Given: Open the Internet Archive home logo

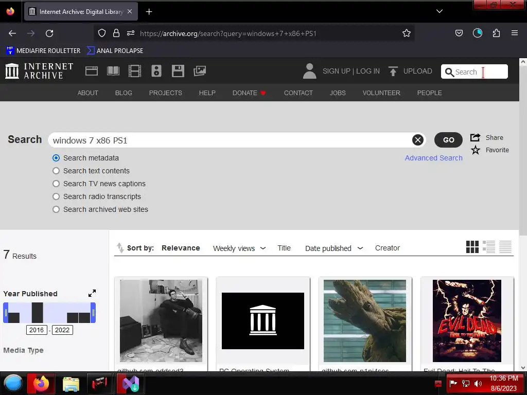Looking at the screenshot, I should coord(39,71).
